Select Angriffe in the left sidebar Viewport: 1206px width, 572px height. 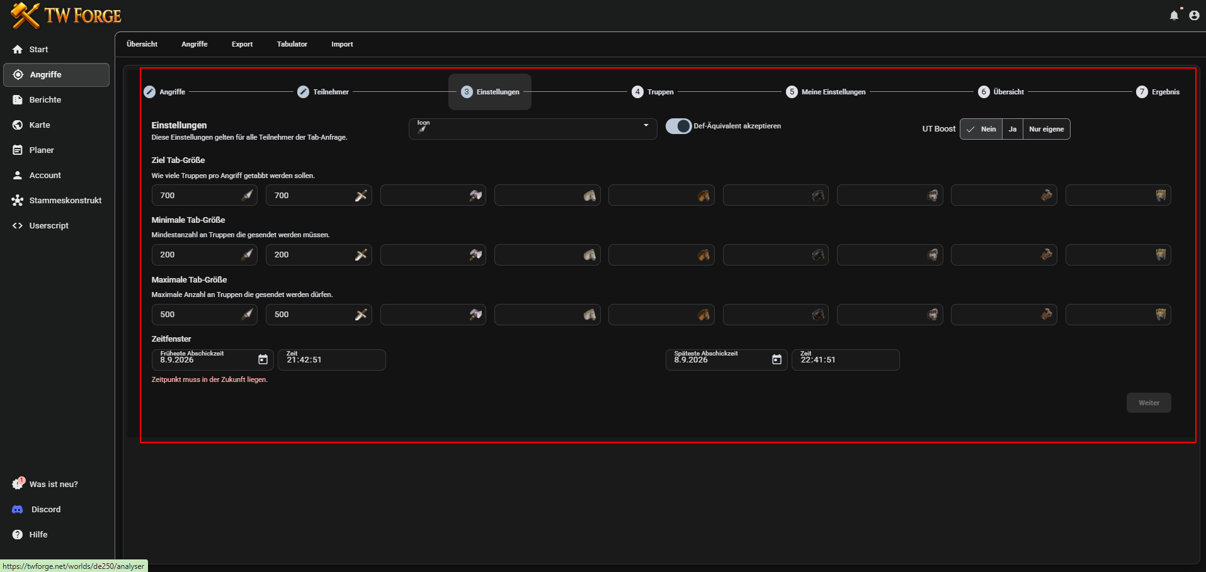[56, 74]
